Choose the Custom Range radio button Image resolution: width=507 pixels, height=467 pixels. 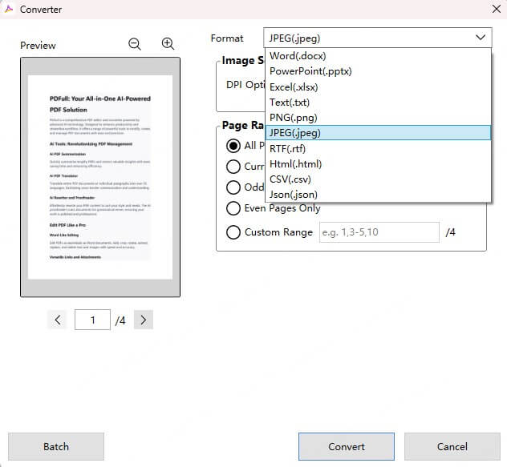click(233, 232)
